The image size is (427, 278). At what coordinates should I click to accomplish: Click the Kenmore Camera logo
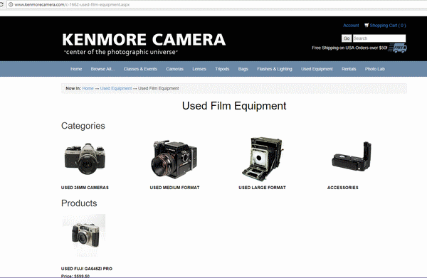[x=144, y=44]
